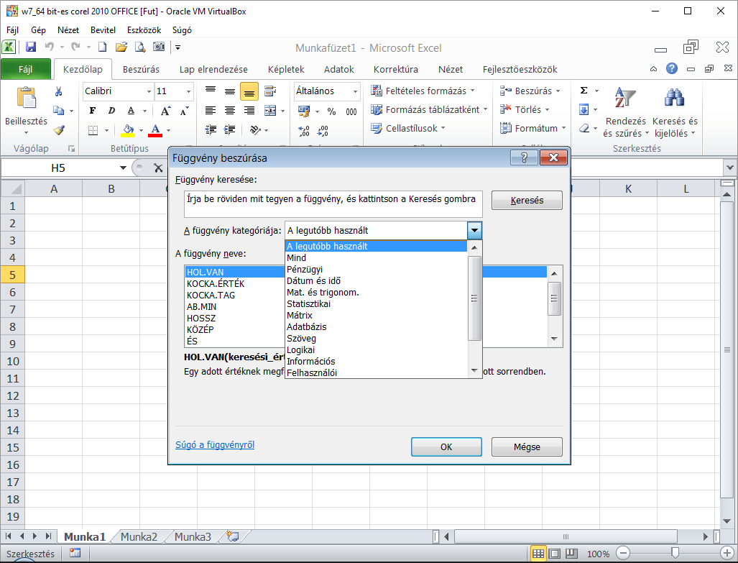Switch to the Képletek tab
The height and width of the screenshot is (563, 738).
point(286,69)
